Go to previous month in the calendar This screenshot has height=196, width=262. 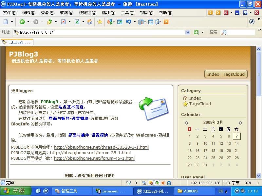point(186,123)
